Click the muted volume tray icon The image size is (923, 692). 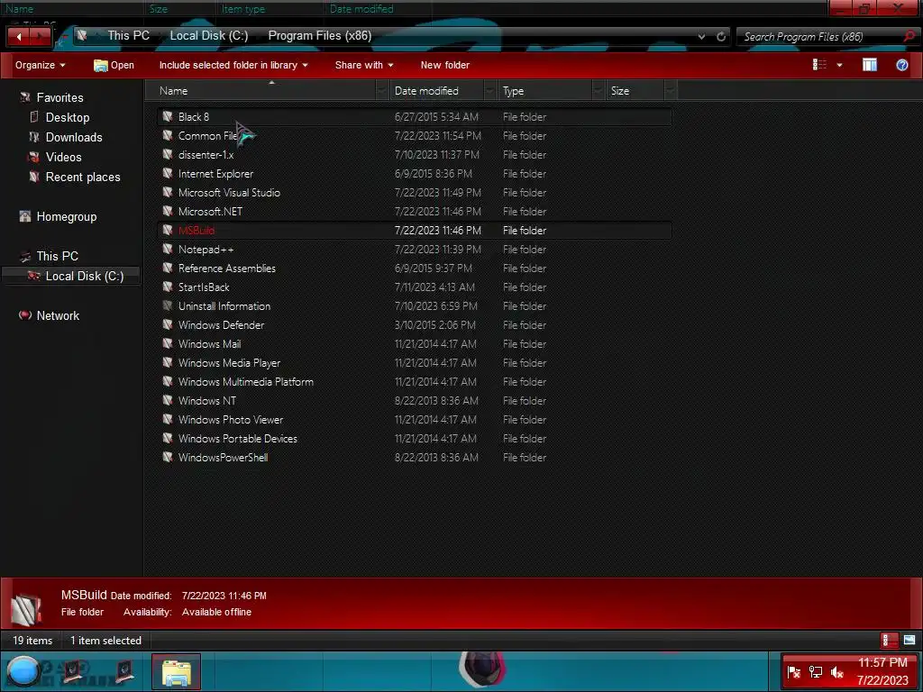click(836, 672)
